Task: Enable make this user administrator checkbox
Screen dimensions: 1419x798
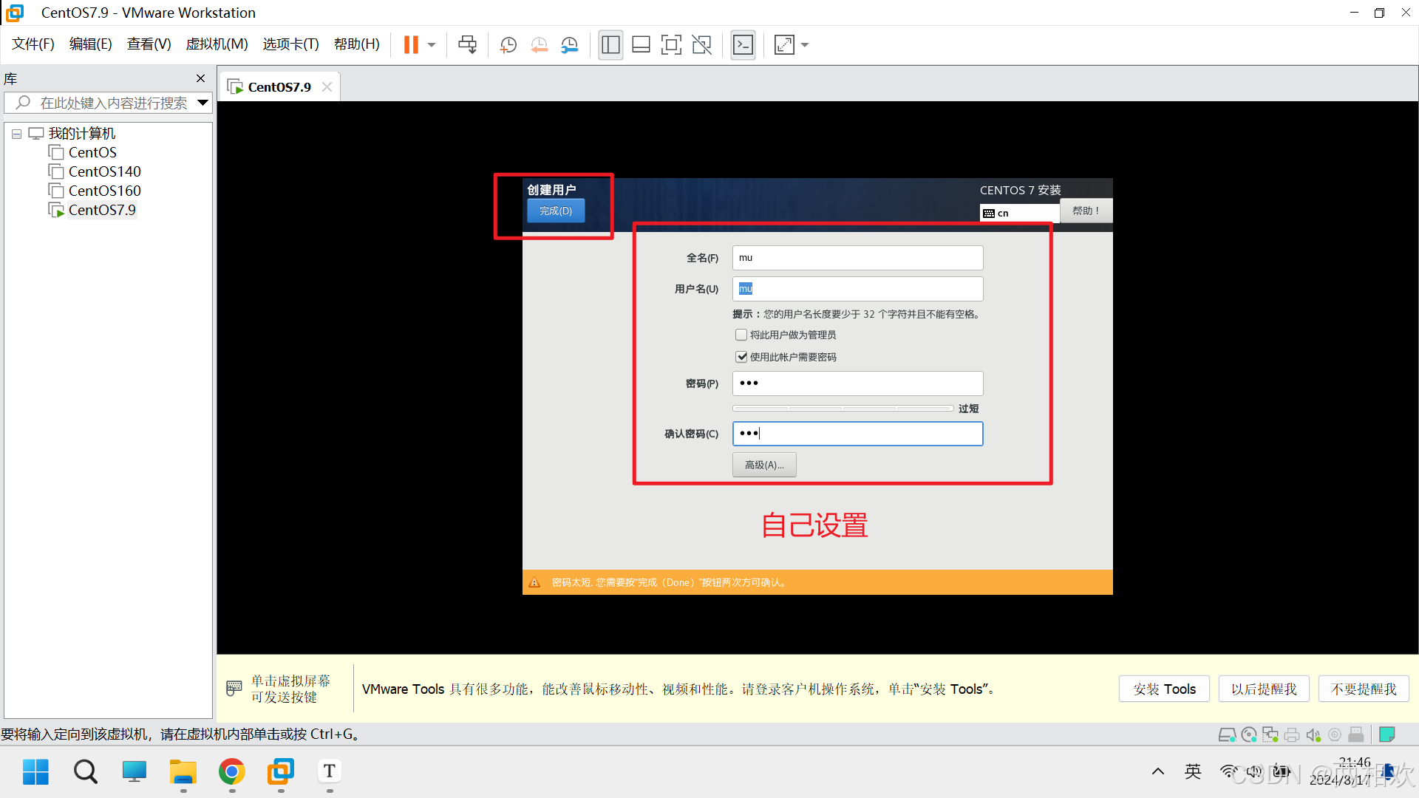Action: point(741,335)
